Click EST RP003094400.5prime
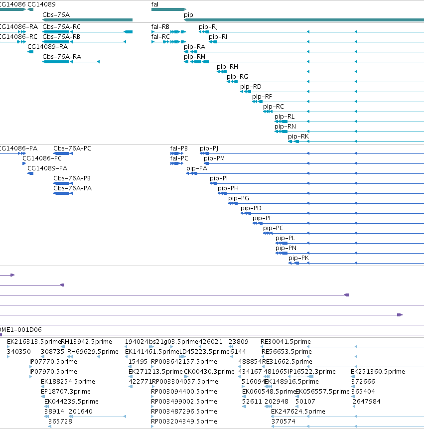The image size is (424, 429). [x=184, y=392]
